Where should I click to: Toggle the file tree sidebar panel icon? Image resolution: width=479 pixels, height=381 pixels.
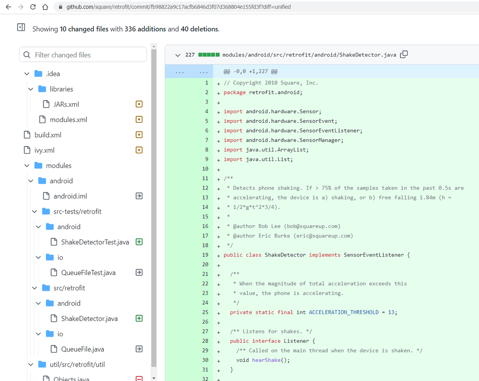point(21,27)
